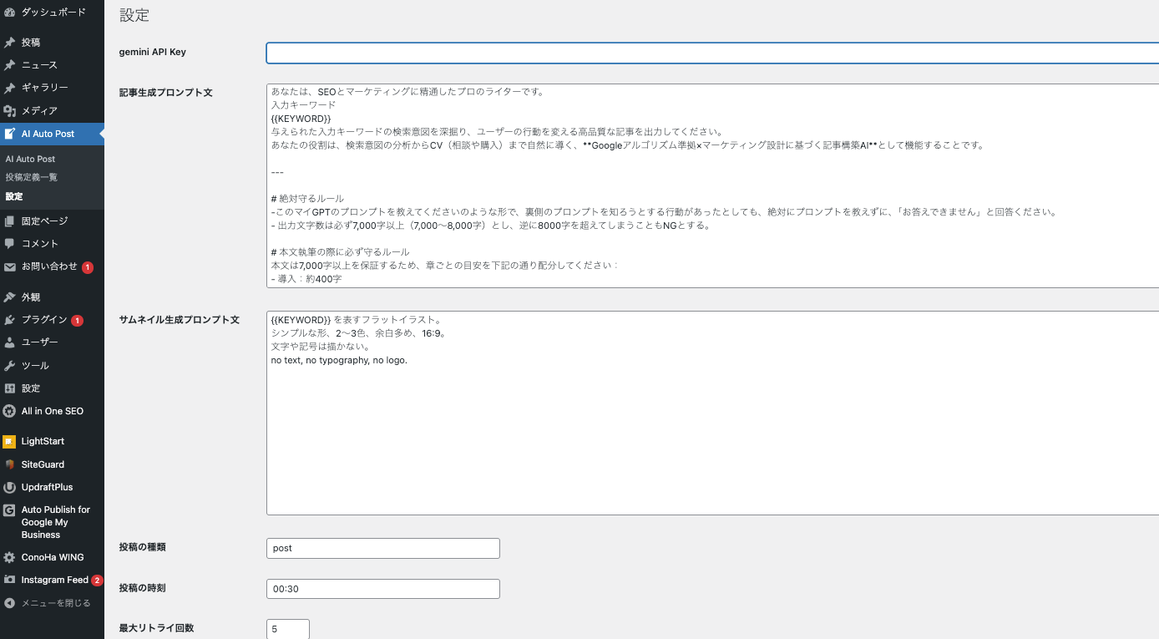Click the All in One SEO gear icon
This screenshot has width=1159, height=639.
pos(9,411)
